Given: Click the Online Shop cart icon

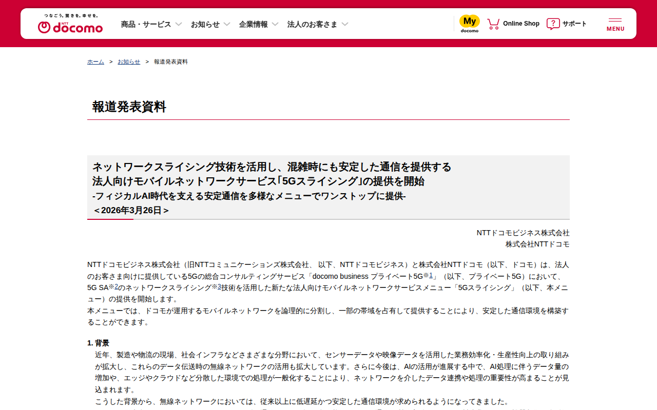Looking at the screenshot, I should 493,24.
